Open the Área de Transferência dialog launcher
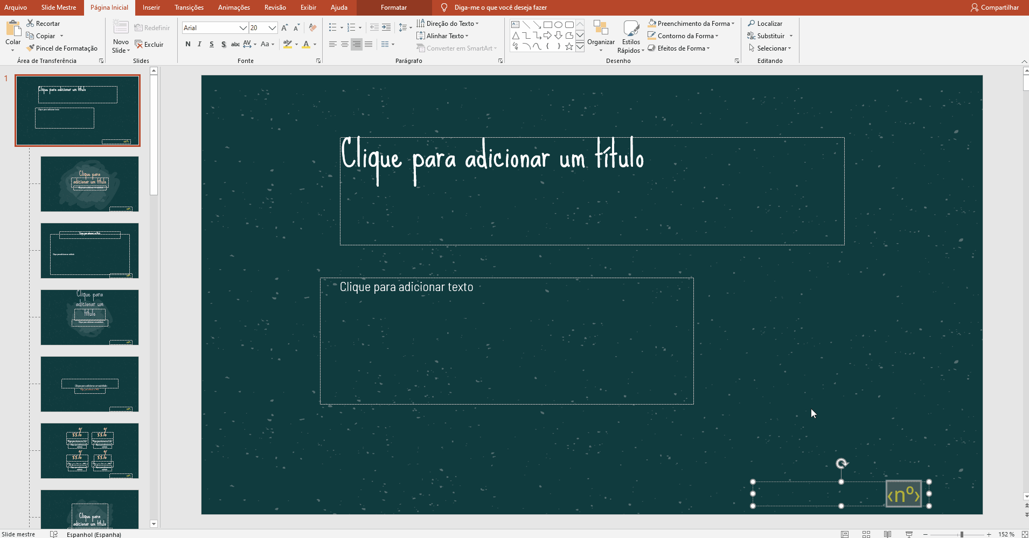The height and width of the screenshot is (538, 1029). point(101,61)
